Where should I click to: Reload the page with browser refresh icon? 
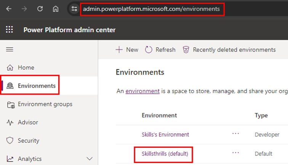(40, 9)
